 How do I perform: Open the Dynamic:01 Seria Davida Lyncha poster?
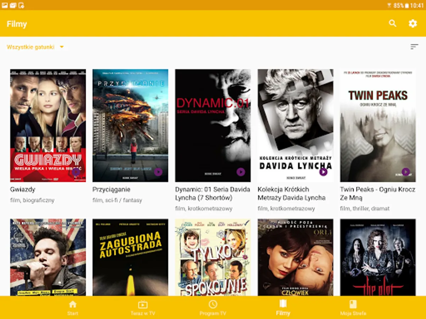coord(213,125)
